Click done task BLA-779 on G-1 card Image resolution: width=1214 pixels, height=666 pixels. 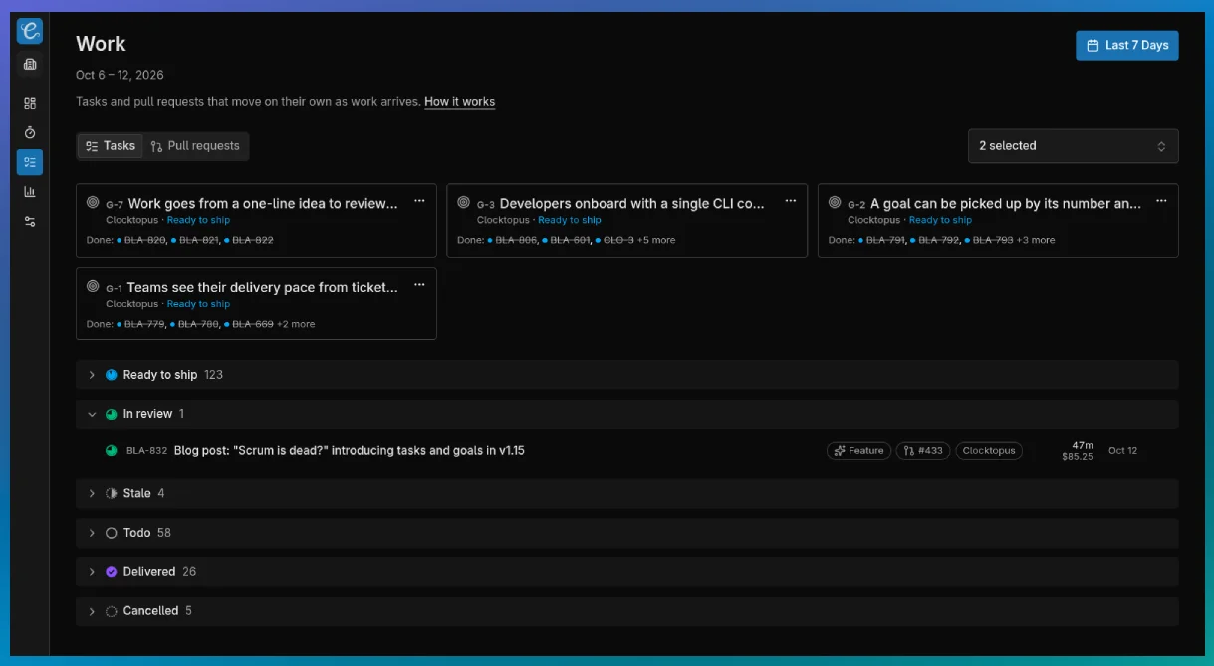click(144, 324)
